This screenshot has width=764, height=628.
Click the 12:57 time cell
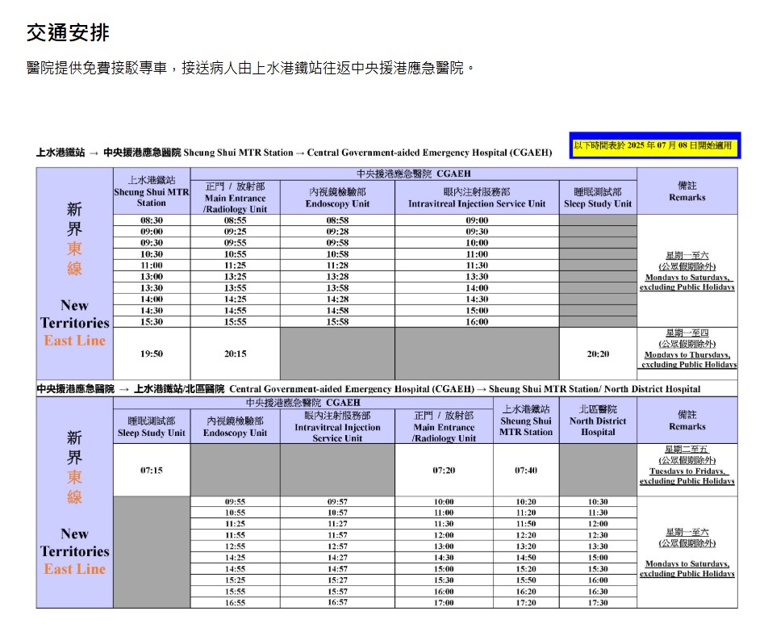coord(337,546)
